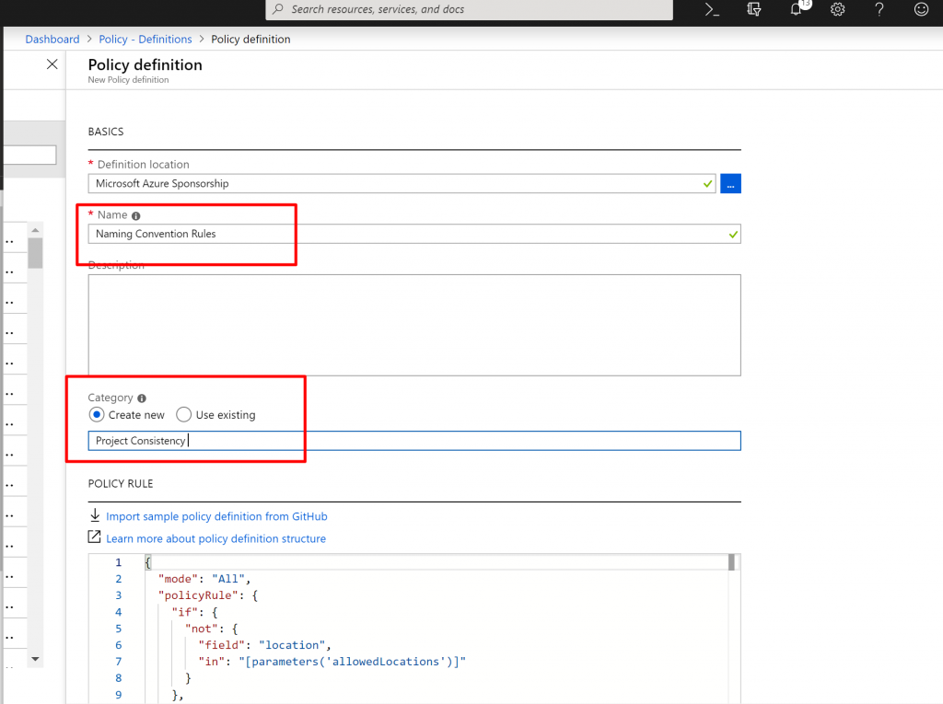Open the directory and subscription filter icon

[755, 9]
